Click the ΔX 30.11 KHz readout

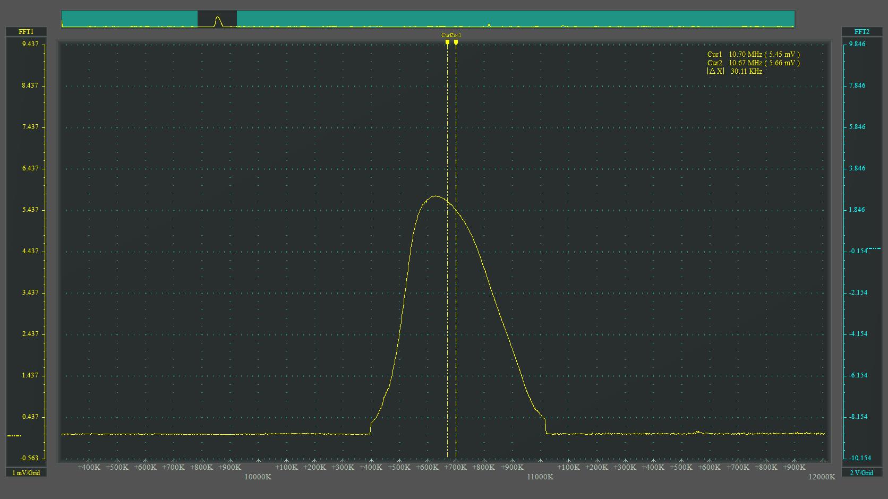(735, 71)
